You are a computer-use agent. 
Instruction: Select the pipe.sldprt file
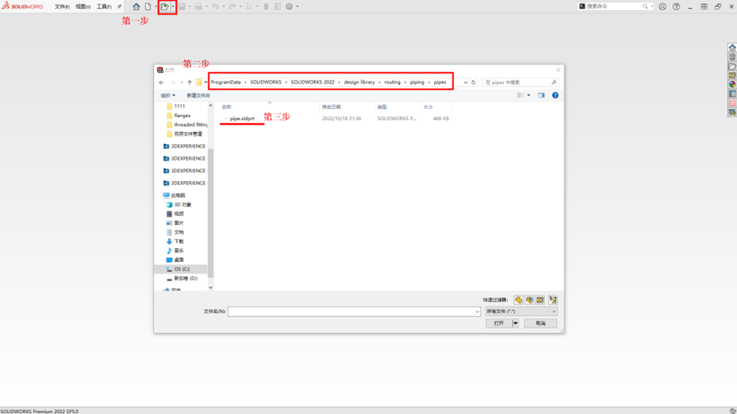pos(242,118)
